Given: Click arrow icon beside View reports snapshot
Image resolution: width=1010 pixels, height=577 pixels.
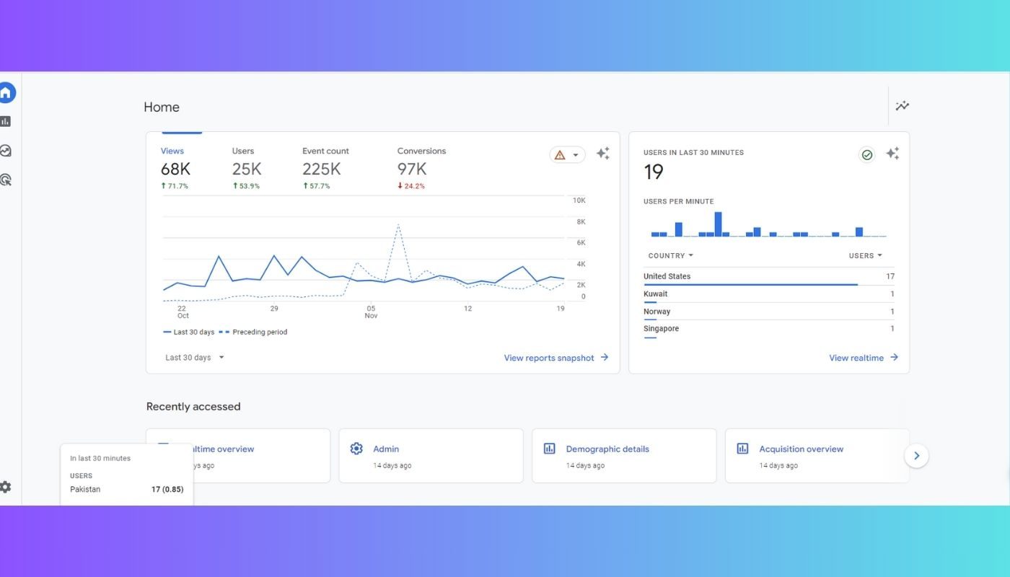Looking at the screenshot, I should (x=605, y=358).
